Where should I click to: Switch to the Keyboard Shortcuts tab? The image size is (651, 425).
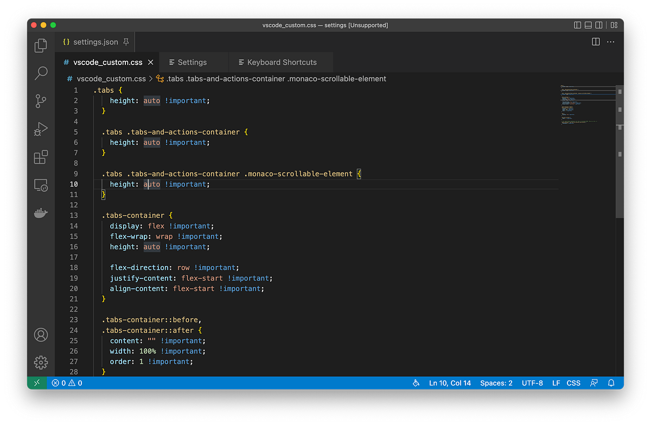pyautogui.click(x=281, y=62)
